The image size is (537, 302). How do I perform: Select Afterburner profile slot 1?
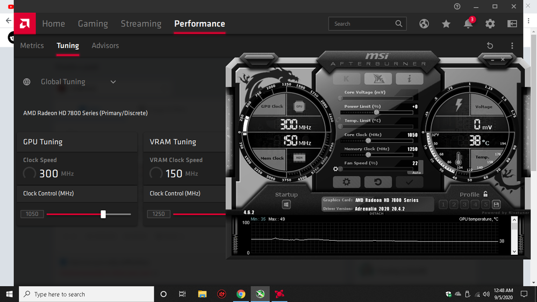(443, 205)
